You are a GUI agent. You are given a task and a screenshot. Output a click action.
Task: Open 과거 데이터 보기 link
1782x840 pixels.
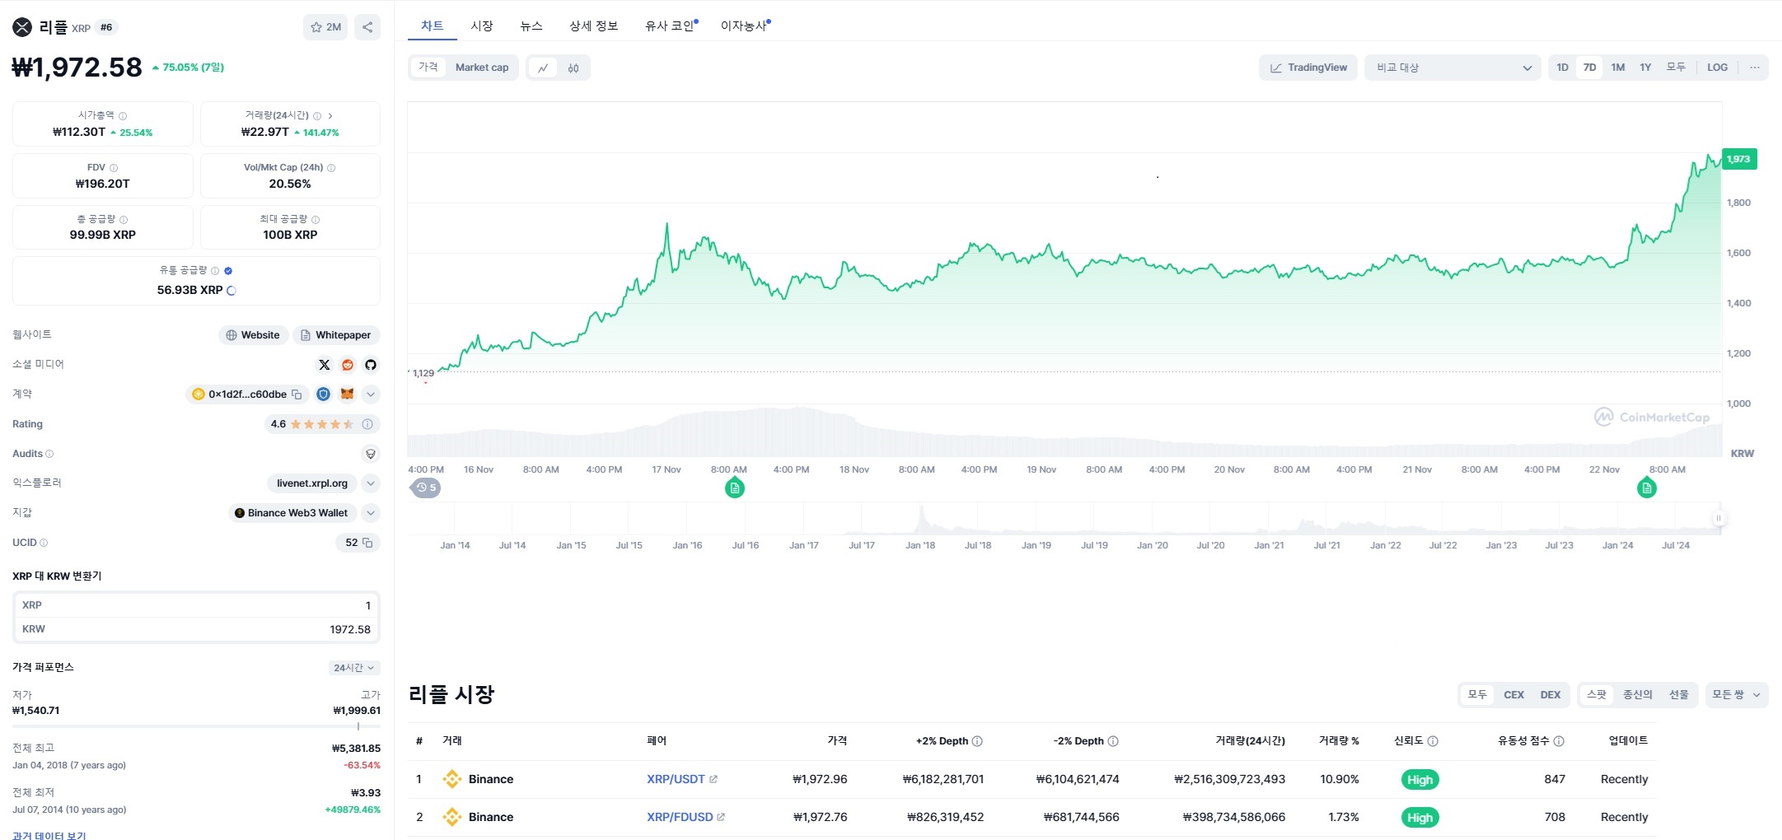(x=49, y=835)
